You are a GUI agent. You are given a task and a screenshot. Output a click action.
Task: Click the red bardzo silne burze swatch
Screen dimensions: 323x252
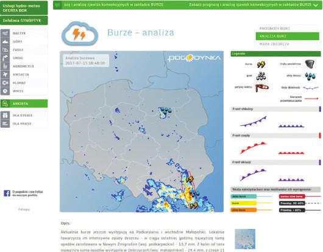[292, 197]
